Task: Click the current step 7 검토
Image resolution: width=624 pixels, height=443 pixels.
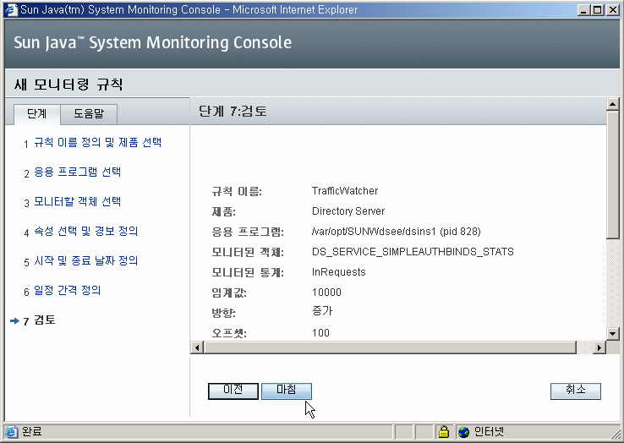Action: click(x=44, y=320)
